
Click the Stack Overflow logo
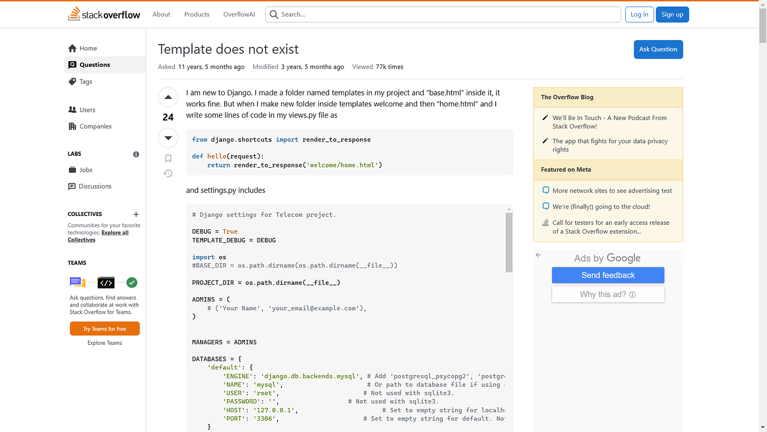[104, 14]
